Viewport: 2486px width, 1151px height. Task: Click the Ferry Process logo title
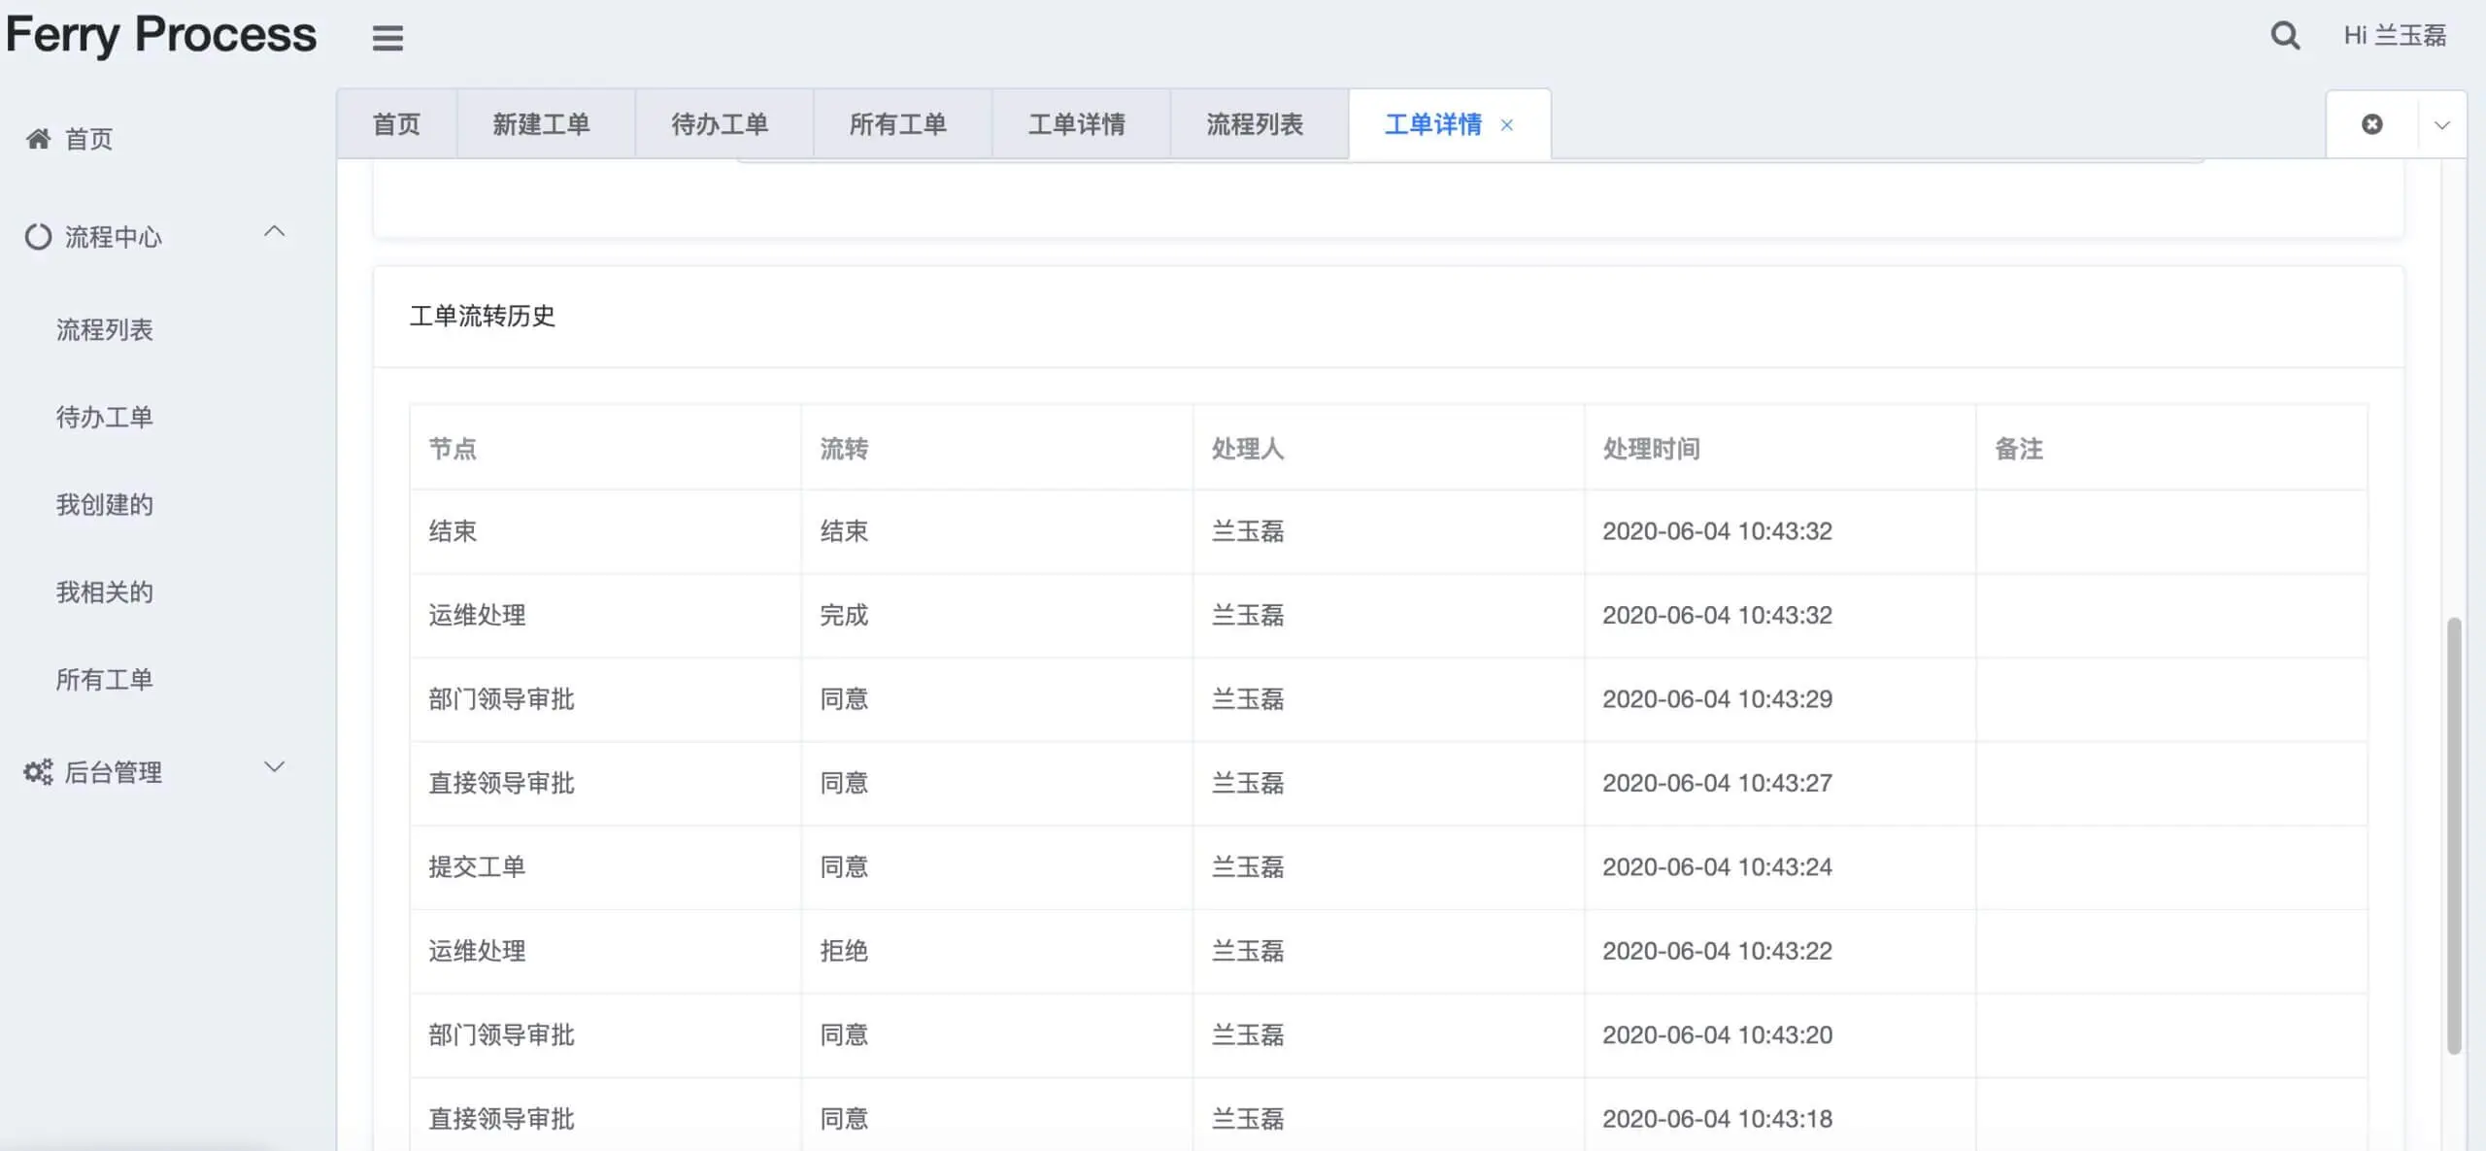coord(161,35)
